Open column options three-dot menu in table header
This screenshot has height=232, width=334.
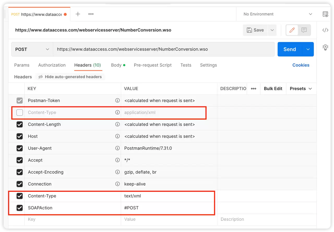pyautogui.click(x=254, y=89)
